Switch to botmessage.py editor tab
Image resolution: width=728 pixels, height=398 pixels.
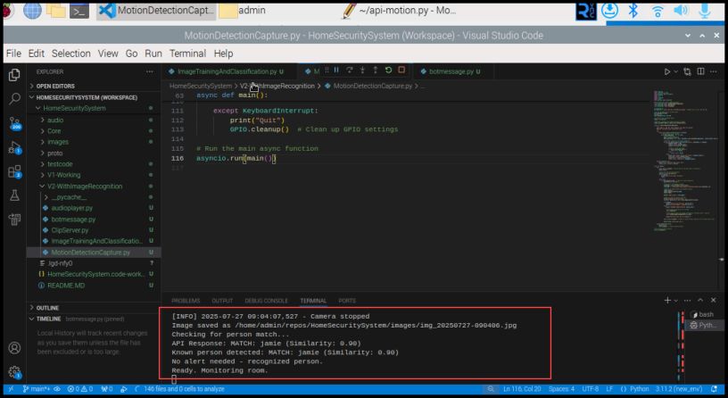(451, 71)
